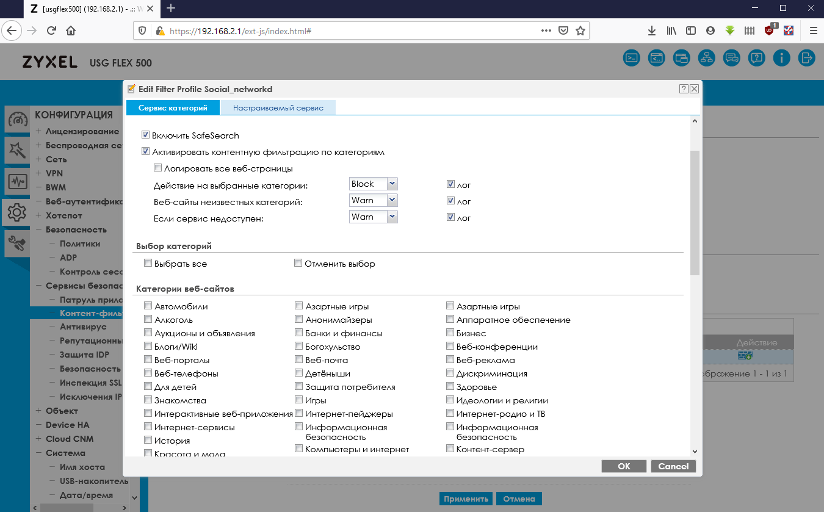Open the Dashboard gauge sidebar icon
This screenshot has height=512, width=824.
tap(17, 120)
